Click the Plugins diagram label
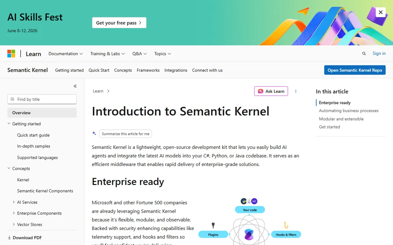 tap(213, 235)
